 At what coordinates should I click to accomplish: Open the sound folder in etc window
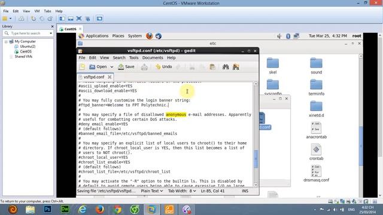pos(317,66)
